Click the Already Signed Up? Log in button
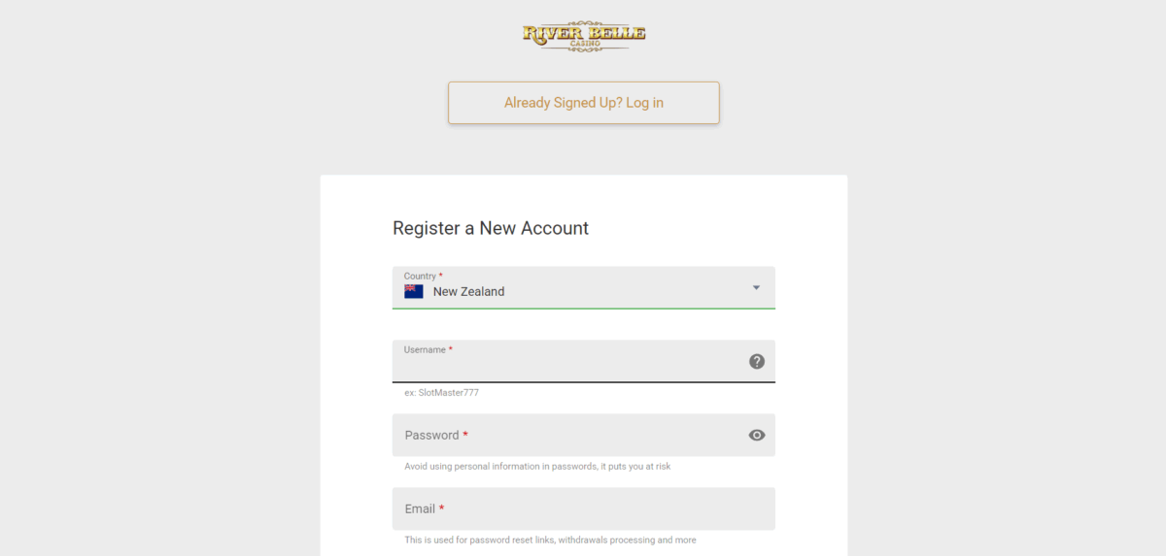This screenshot has height=556, width=1166. click(x=584, y=103)
